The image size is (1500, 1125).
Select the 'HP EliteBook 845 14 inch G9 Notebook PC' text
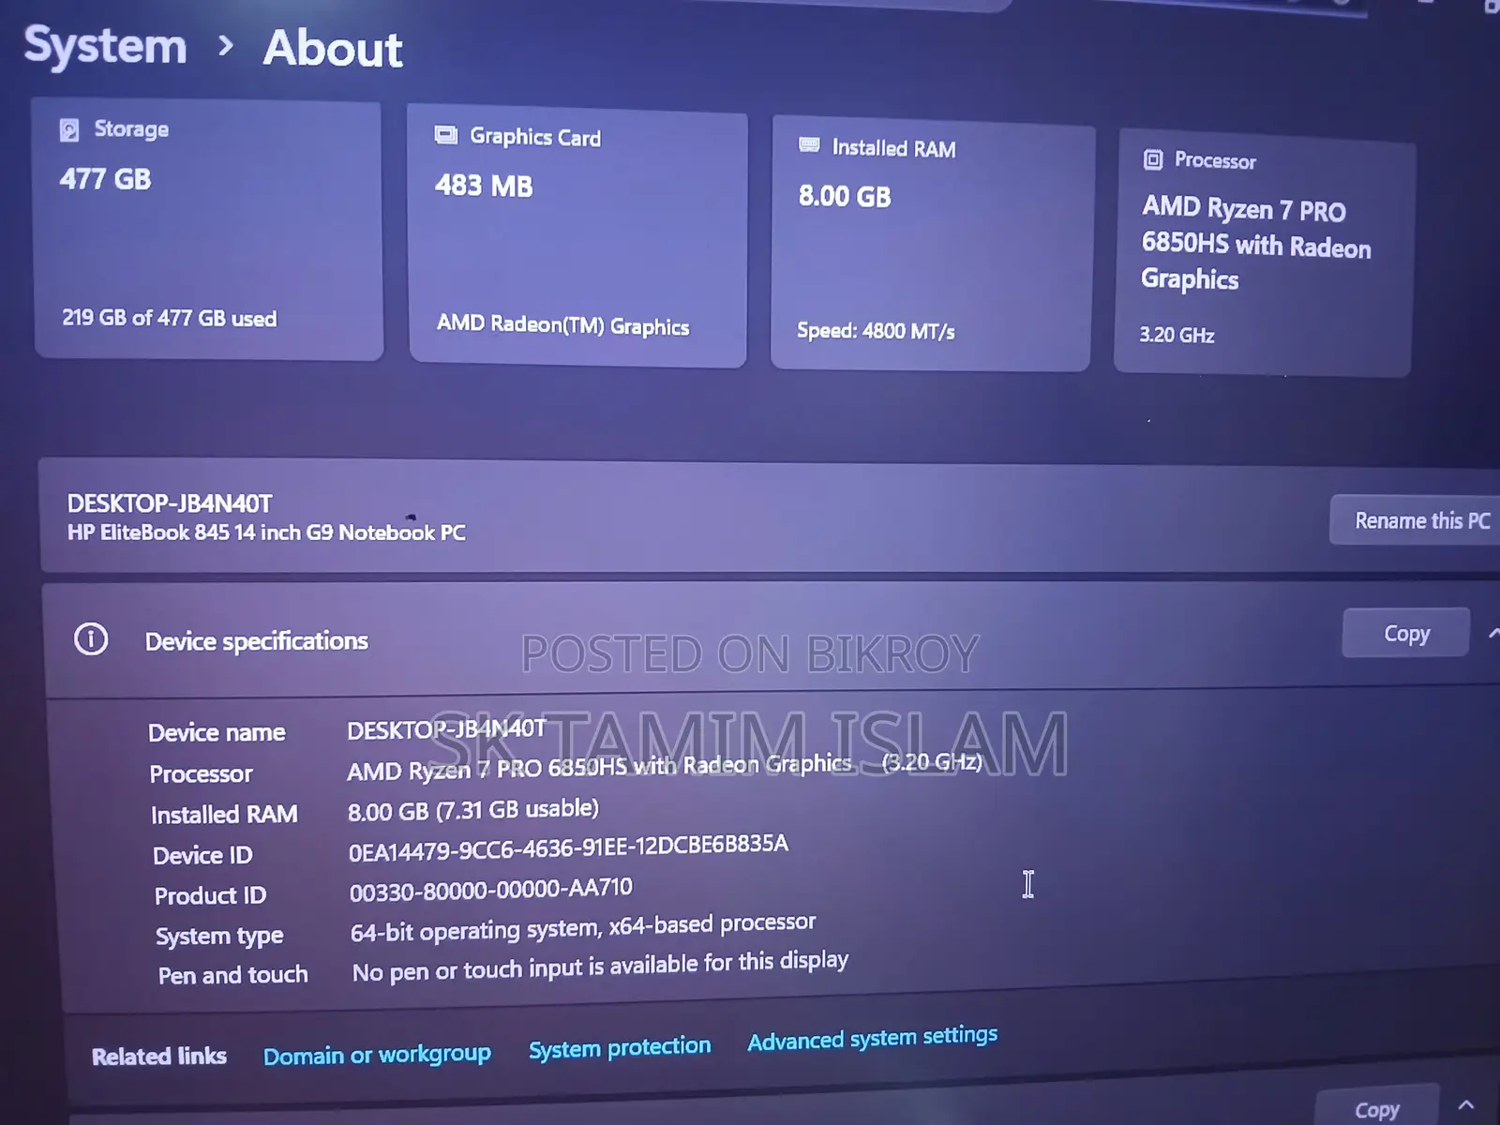(x=266, y=532)
